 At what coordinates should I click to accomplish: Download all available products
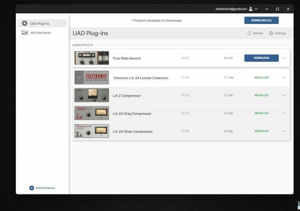pos(261,20)
